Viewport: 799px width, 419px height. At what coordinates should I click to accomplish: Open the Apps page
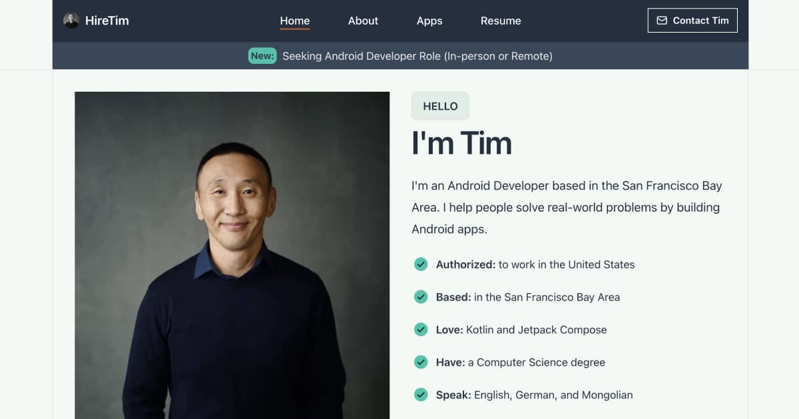(429, 21)
